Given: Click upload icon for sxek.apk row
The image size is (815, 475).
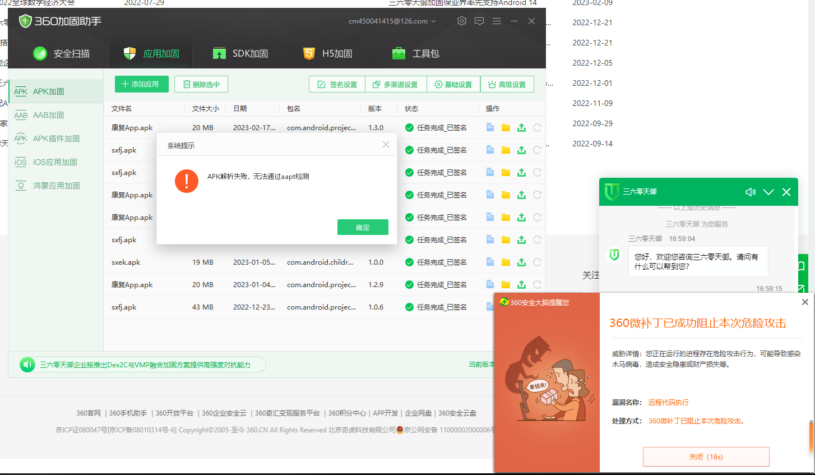Looking at the screenshot, I should 521,262.
